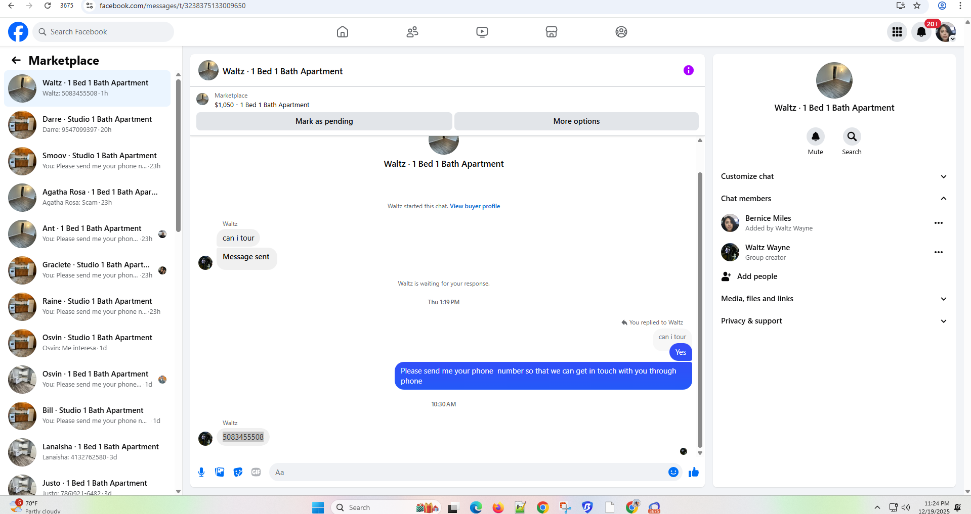This screenshot has width=971, height=514.
Task: Open Bill Studio 1 Bath conversation
Action: [x=88, y=416]
